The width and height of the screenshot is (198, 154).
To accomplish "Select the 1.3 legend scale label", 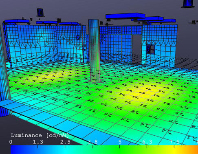I will 38,142.
